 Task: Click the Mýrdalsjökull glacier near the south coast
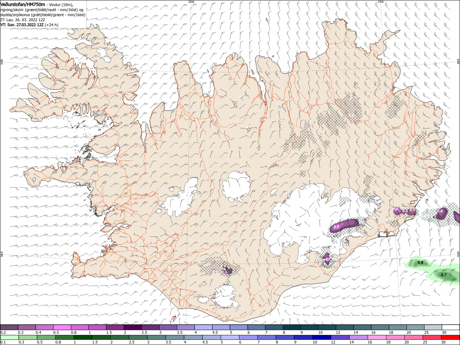coord(225,296)
